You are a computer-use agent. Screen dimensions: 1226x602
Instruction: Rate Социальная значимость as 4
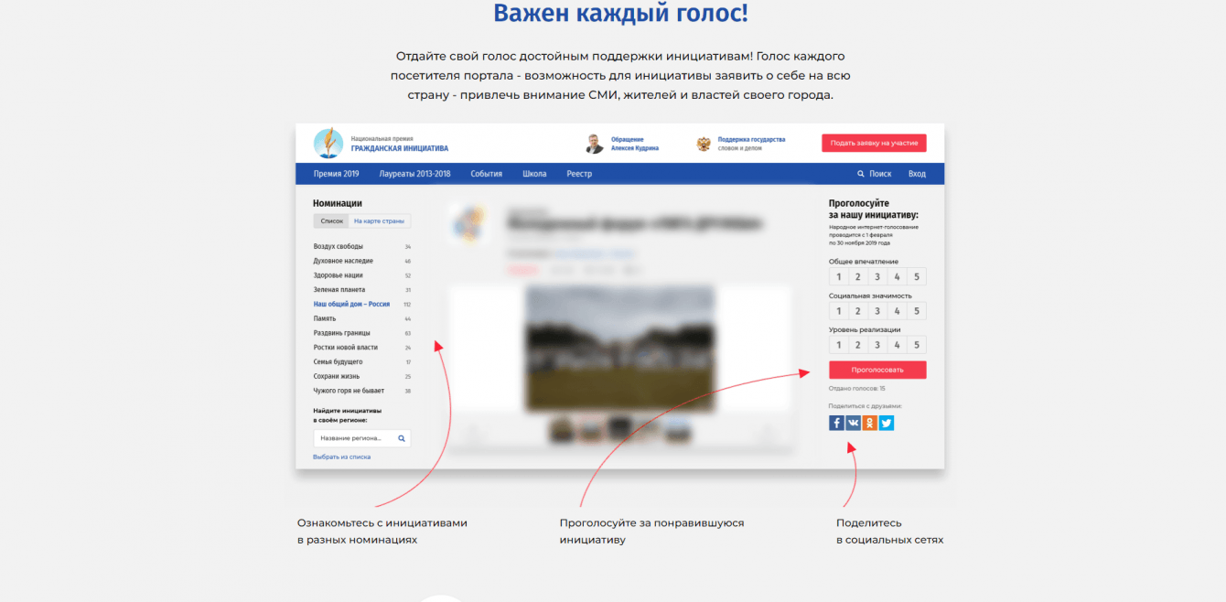pyautogui.click(x=898, y=311)
